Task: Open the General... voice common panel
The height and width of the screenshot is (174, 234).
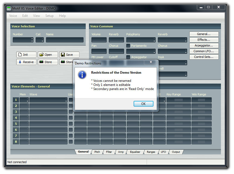Action: [x=204, y=34]
